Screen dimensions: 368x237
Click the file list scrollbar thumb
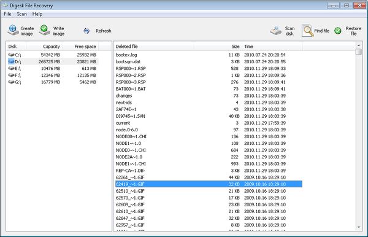pyautogui.click(x=359, y=52)
